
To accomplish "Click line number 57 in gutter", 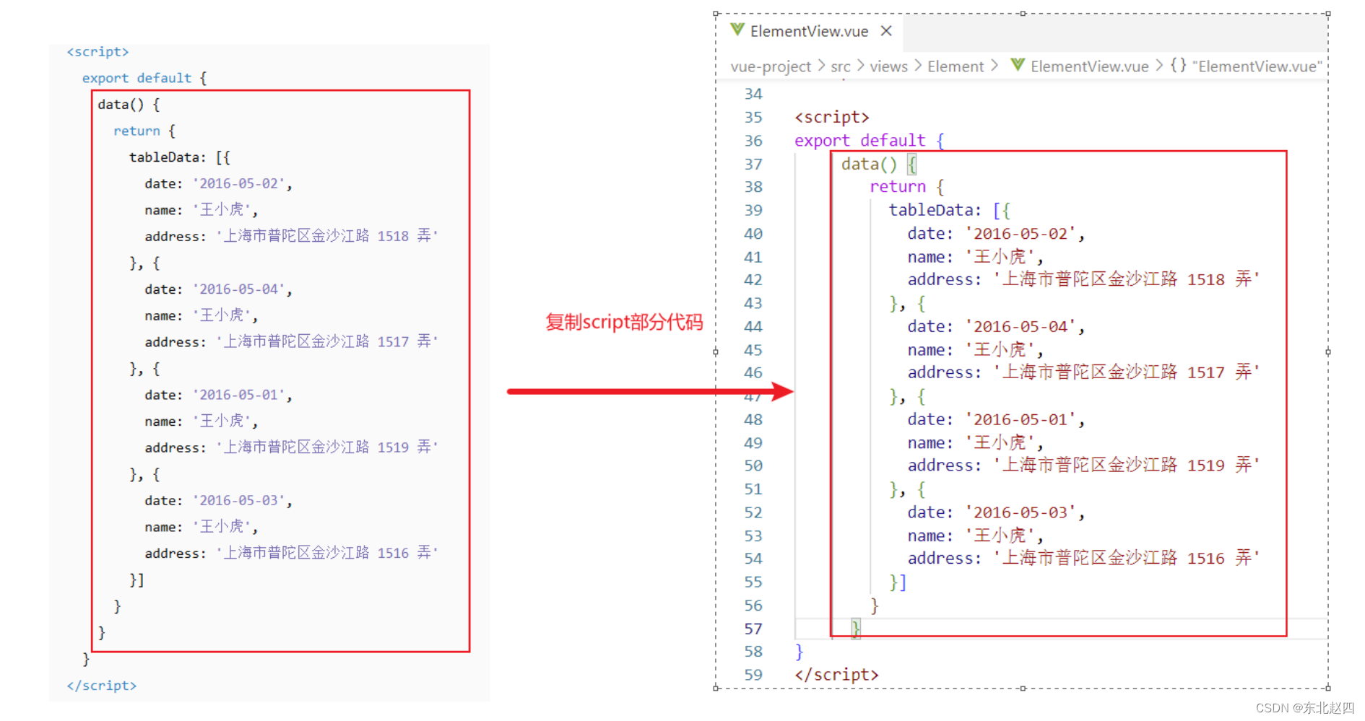I will click(753, 629).
